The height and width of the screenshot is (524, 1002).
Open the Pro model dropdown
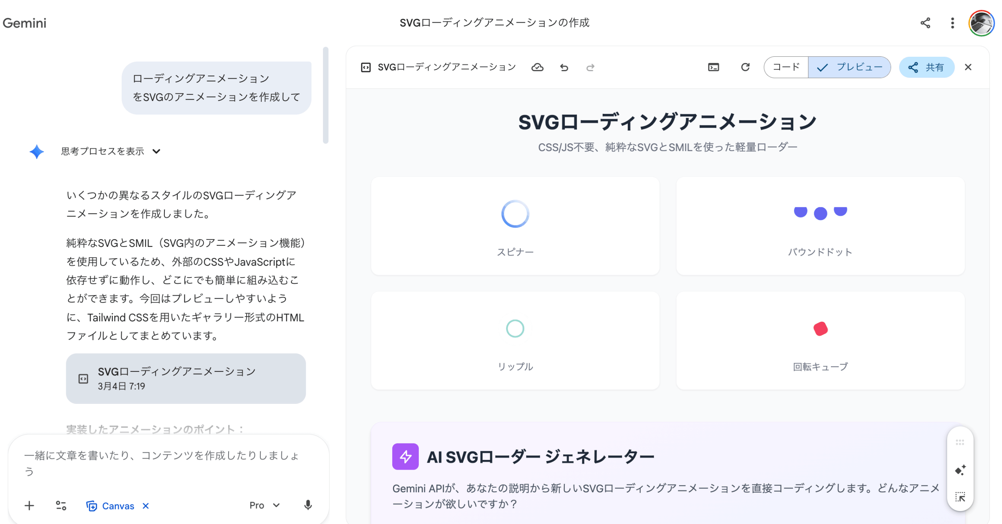(x=264, y=505)
